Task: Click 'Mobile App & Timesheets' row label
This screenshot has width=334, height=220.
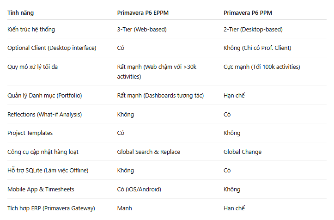Action: coord(41,189)
